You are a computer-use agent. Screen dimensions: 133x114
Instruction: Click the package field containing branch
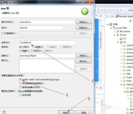pyautogui.click(x=41, y=28)
